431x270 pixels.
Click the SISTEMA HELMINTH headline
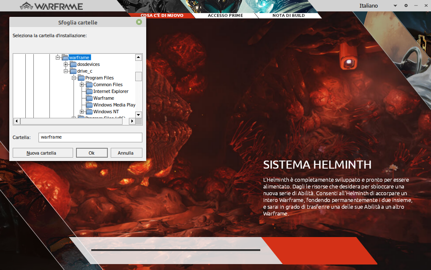click(x=317, y=165)
